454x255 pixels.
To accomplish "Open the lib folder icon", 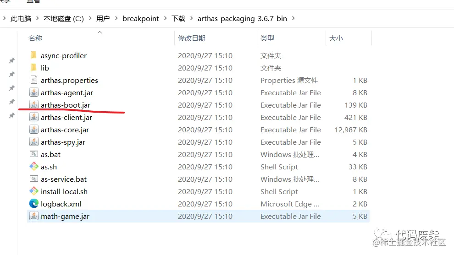I will pos(33,68).
